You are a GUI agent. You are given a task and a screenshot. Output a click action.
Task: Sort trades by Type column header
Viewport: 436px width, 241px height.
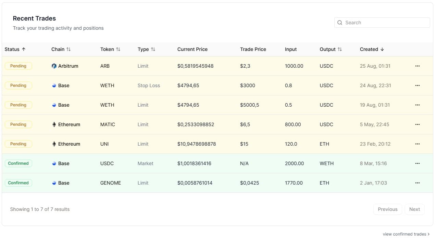click(146, 49)
